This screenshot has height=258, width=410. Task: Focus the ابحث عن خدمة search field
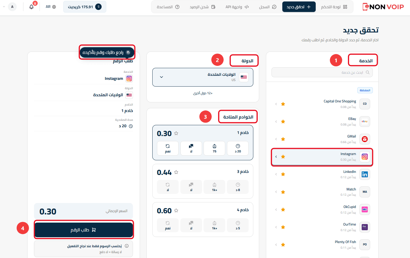322,72
